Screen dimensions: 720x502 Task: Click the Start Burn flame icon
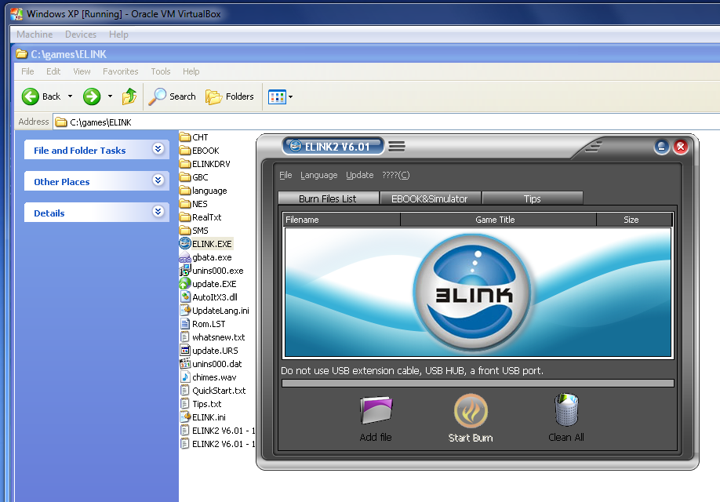471,411
